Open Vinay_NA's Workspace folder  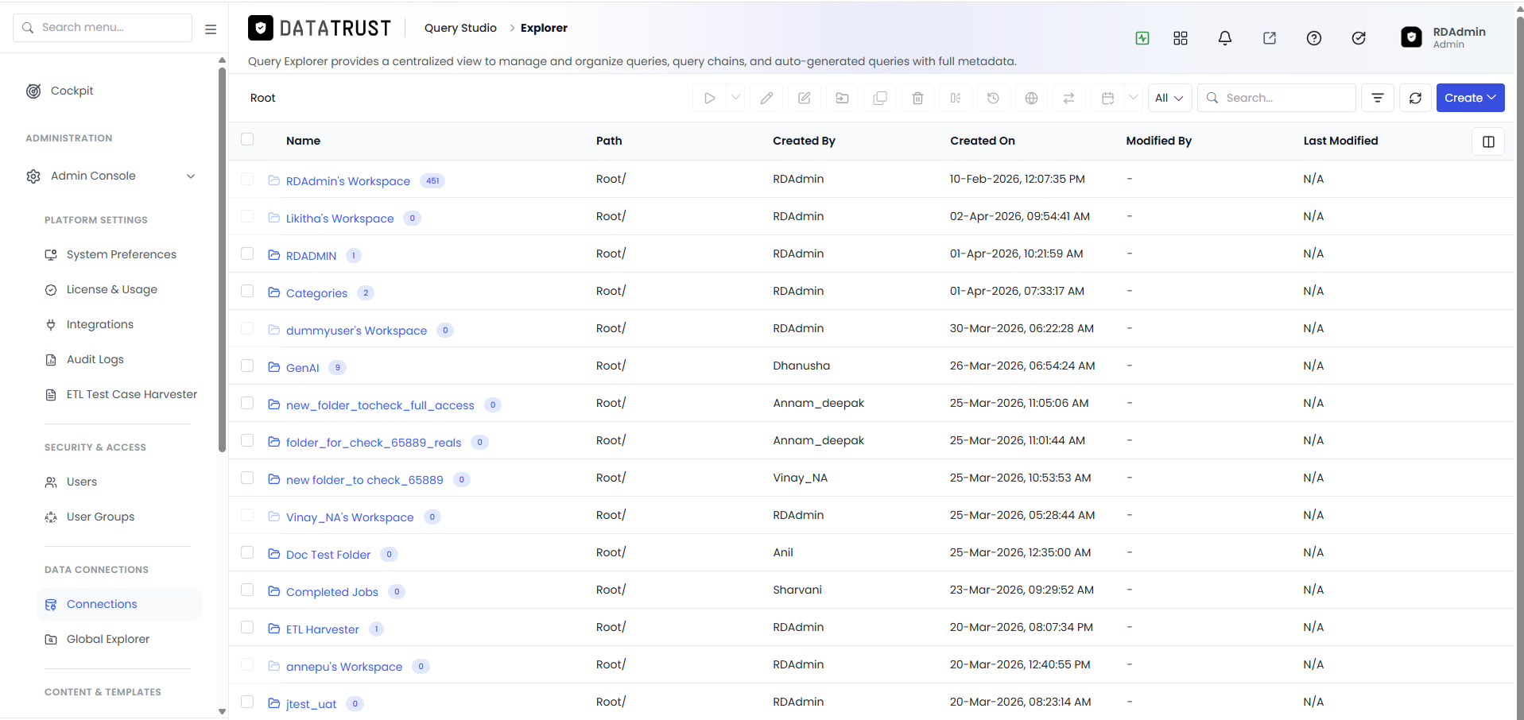pyautogui.click(x=350, y=517)
